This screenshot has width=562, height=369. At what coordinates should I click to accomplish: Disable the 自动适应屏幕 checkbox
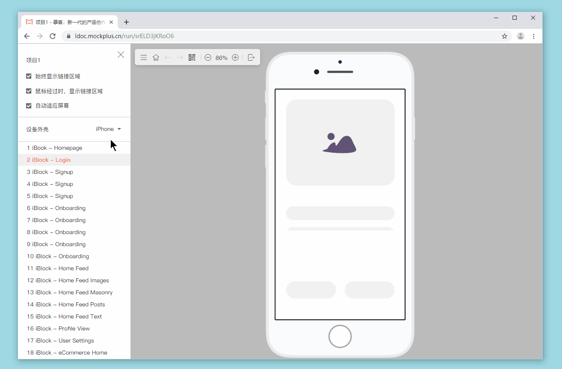point(29,106)
